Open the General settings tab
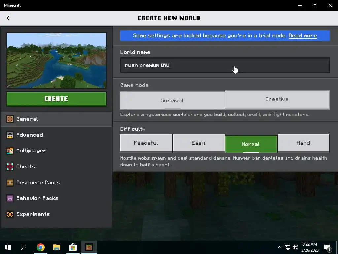Screen dimensions: 338x254 [x=56, y=119]
